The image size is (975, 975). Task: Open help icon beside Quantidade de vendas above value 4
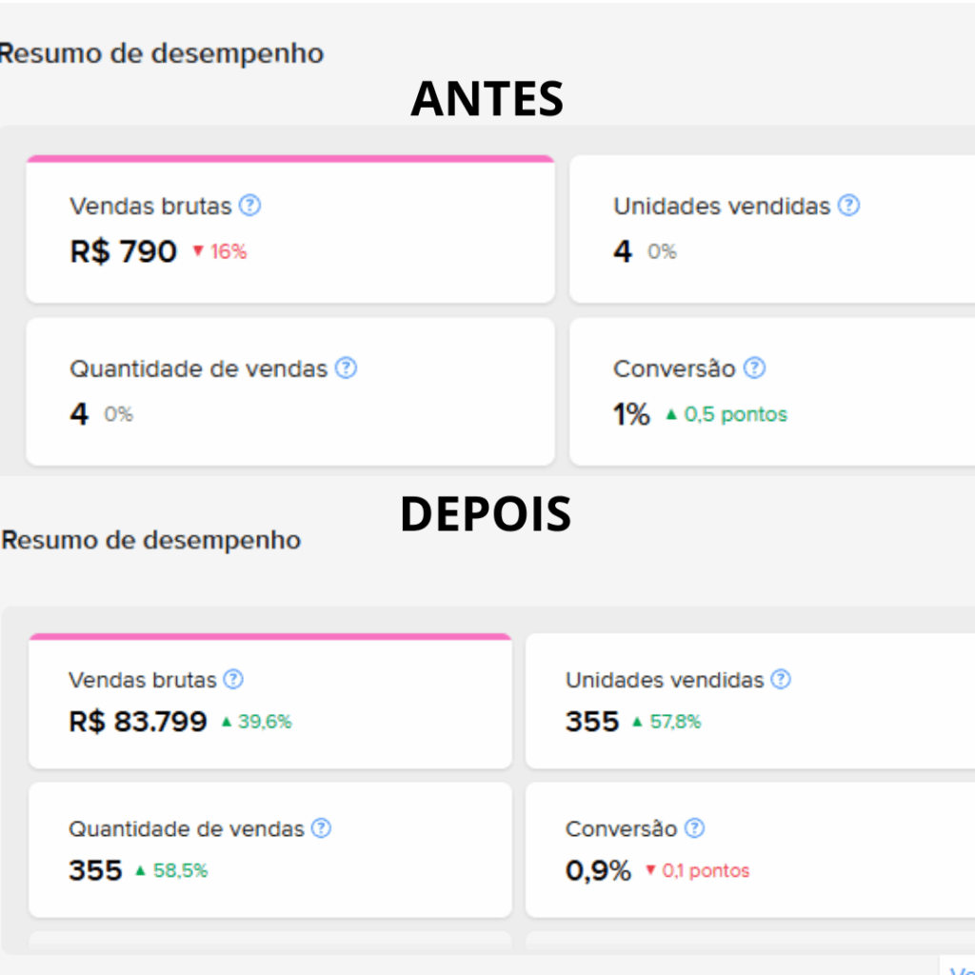point(346,368)
